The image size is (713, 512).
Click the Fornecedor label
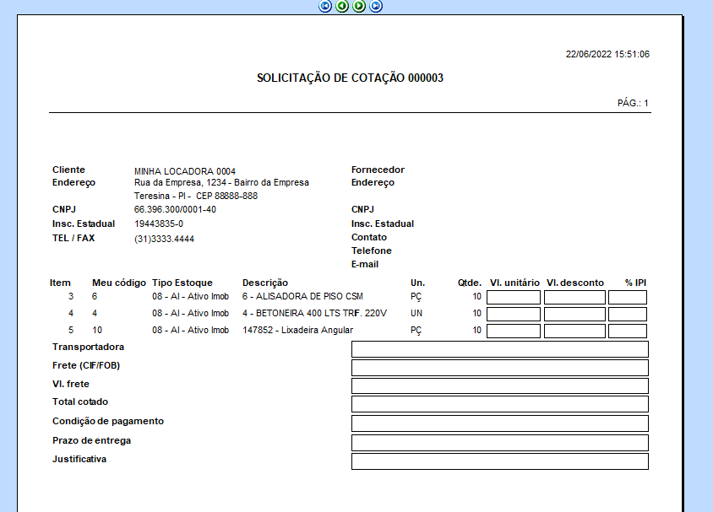tap(378, 170)
